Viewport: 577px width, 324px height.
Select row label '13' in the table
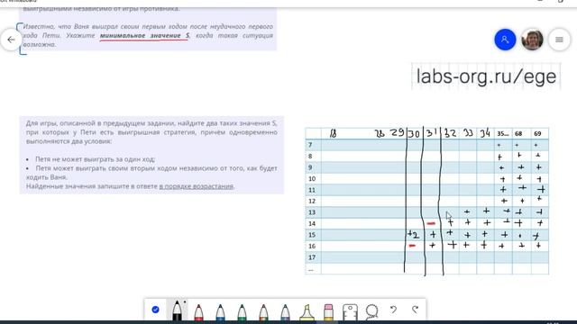pos(312,212)
